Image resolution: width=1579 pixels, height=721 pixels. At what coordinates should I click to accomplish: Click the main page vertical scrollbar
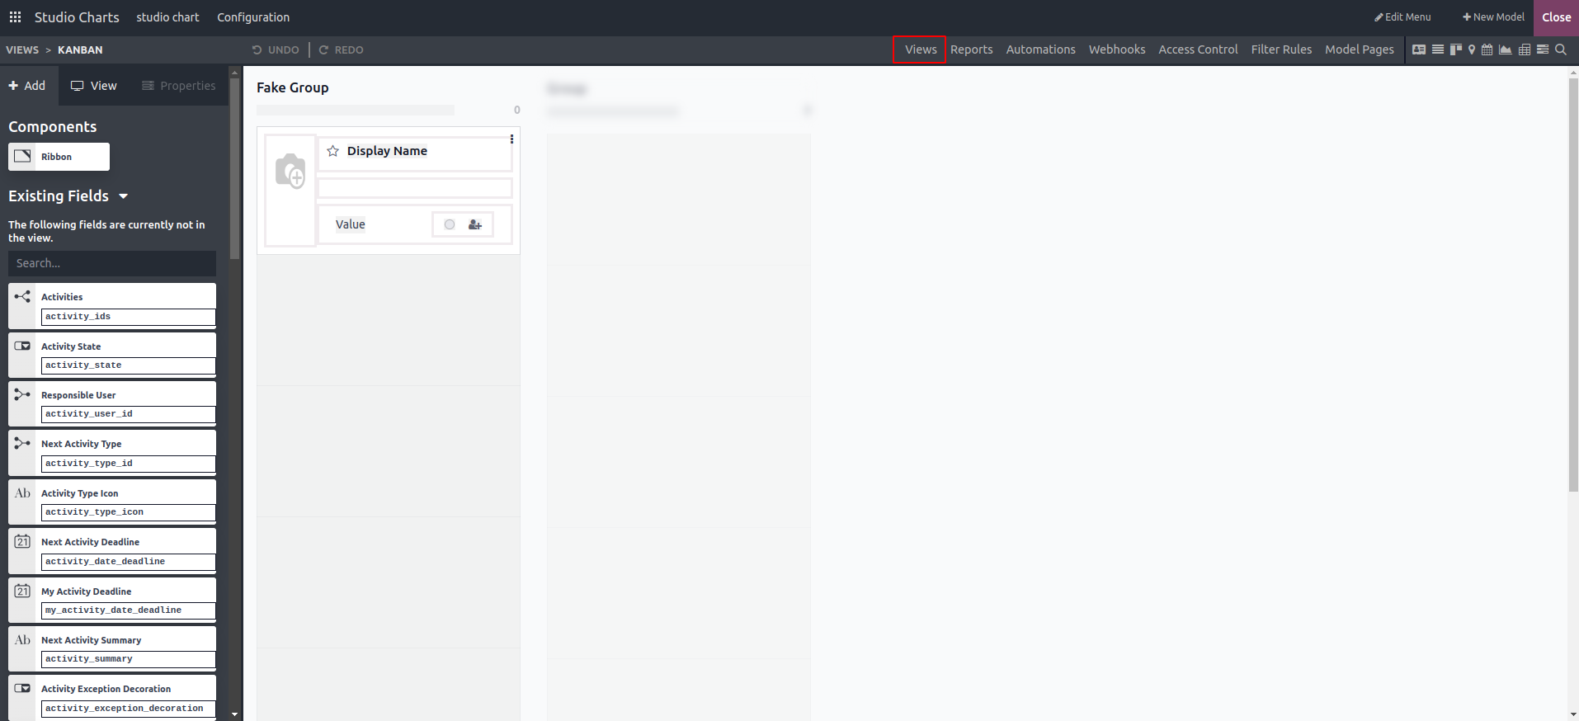coord(1573,285)
